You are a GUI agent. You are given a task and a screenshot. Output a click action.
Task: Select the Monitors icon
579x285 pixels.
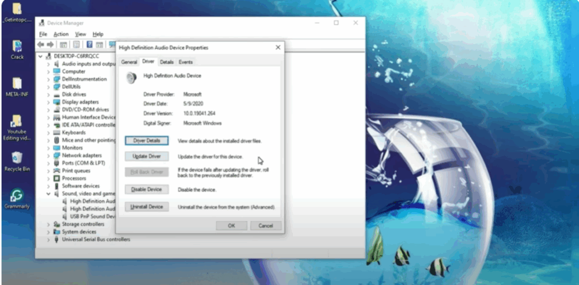[57, 148]
